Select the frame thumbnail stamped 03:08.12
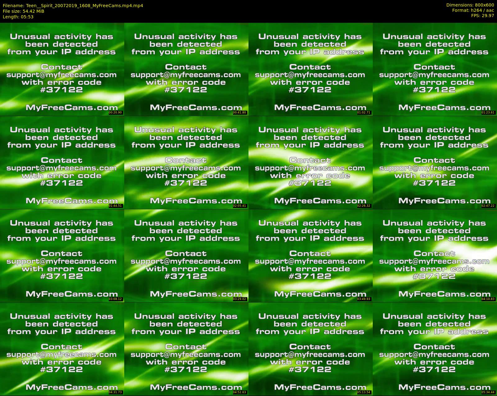Screen dimensions: 497x396 (x=62, y=256)
